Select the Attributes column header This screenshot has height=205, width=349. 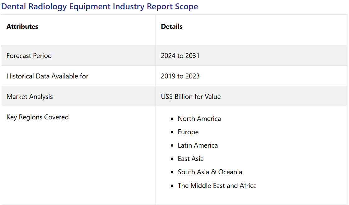22,27
